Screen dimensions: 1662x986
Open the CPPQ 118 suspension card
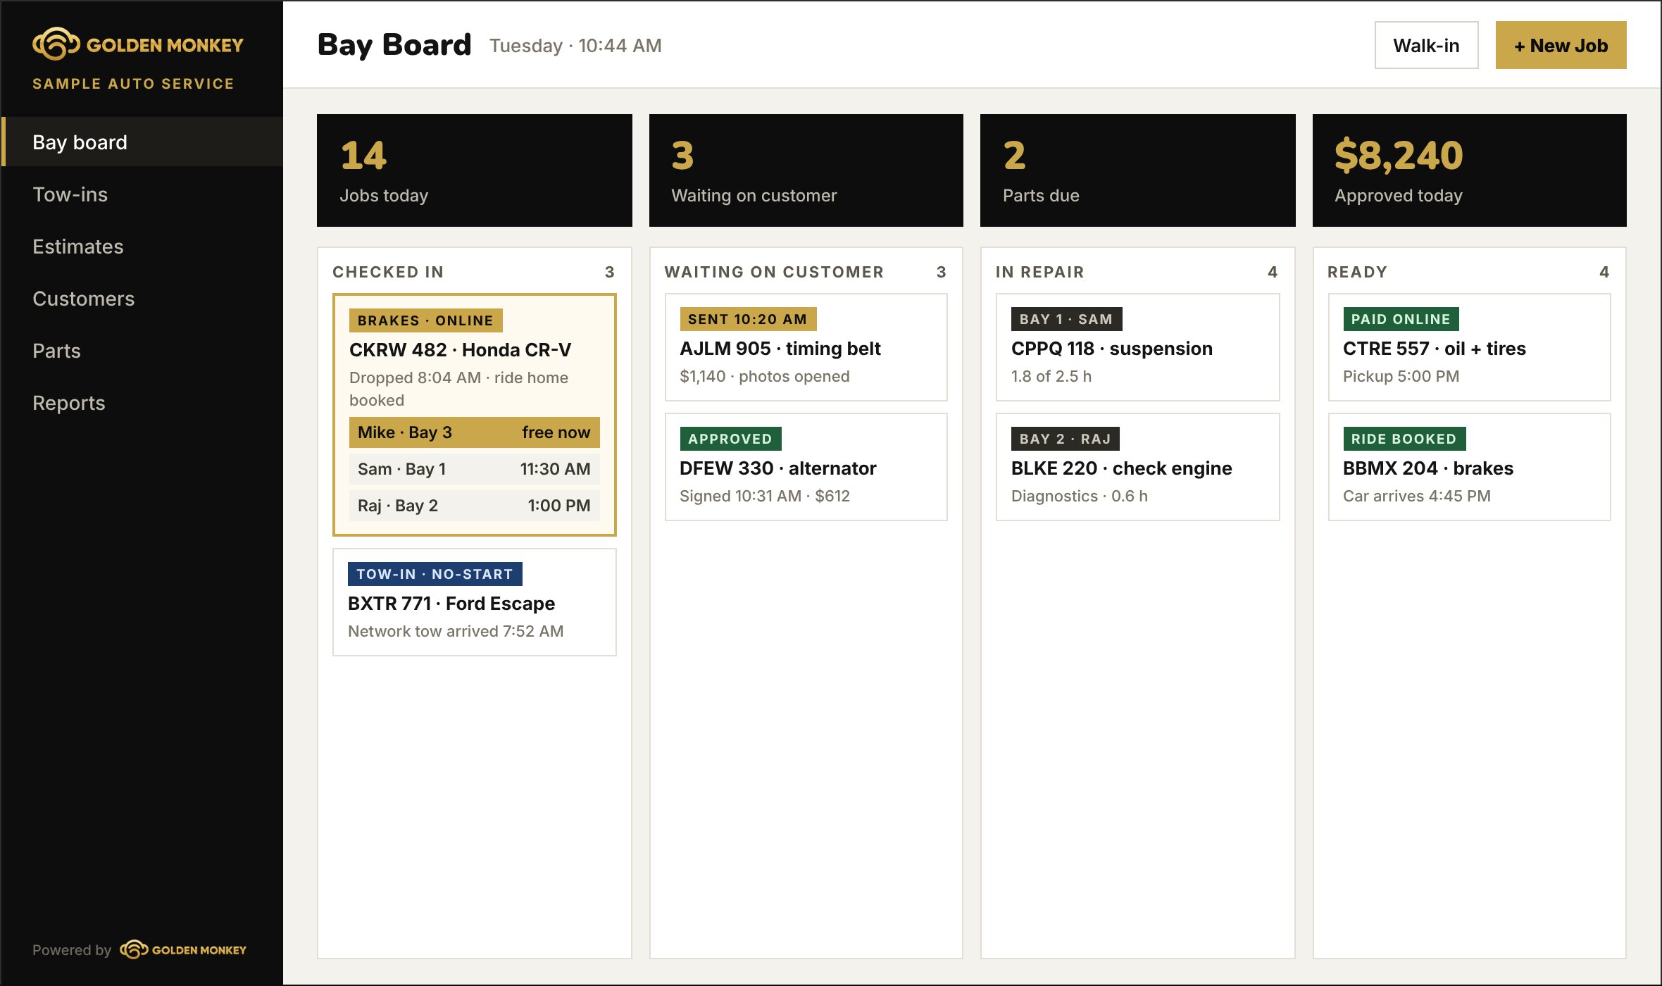(x=1137, y=347)
